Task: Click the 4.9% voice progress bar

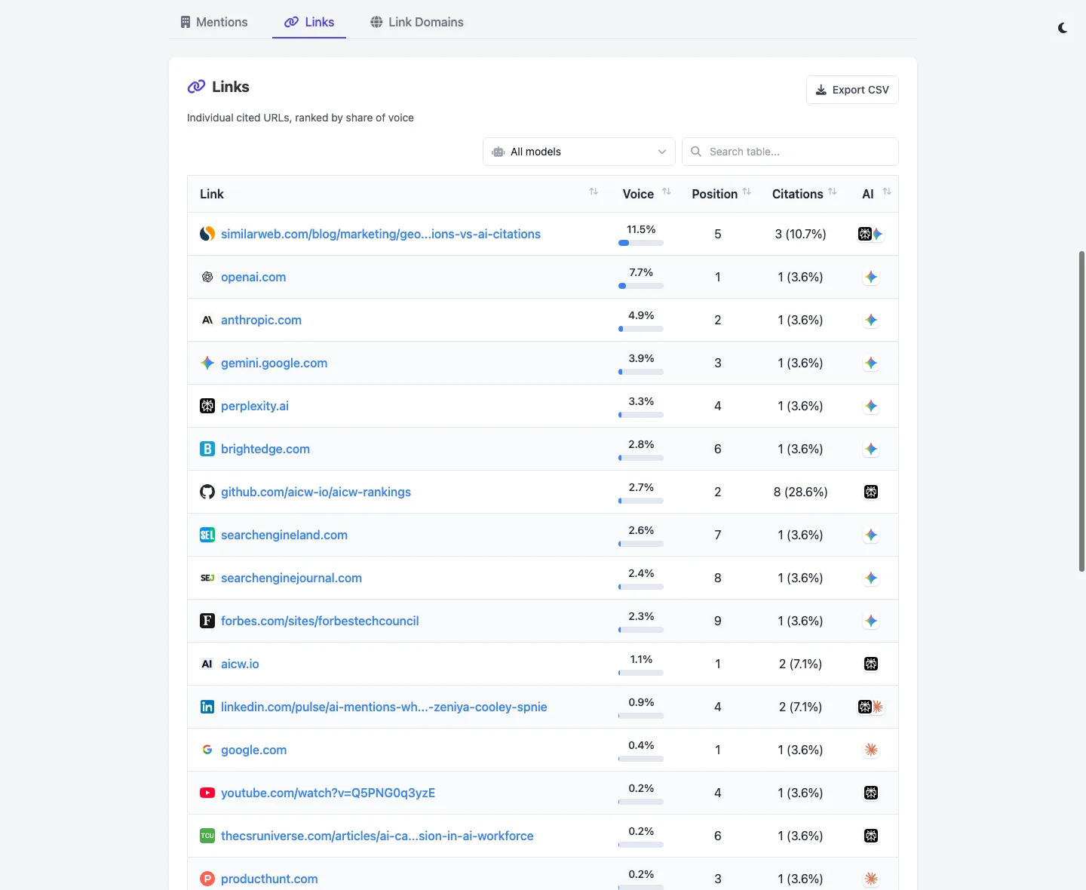Action: pos(641,329)
